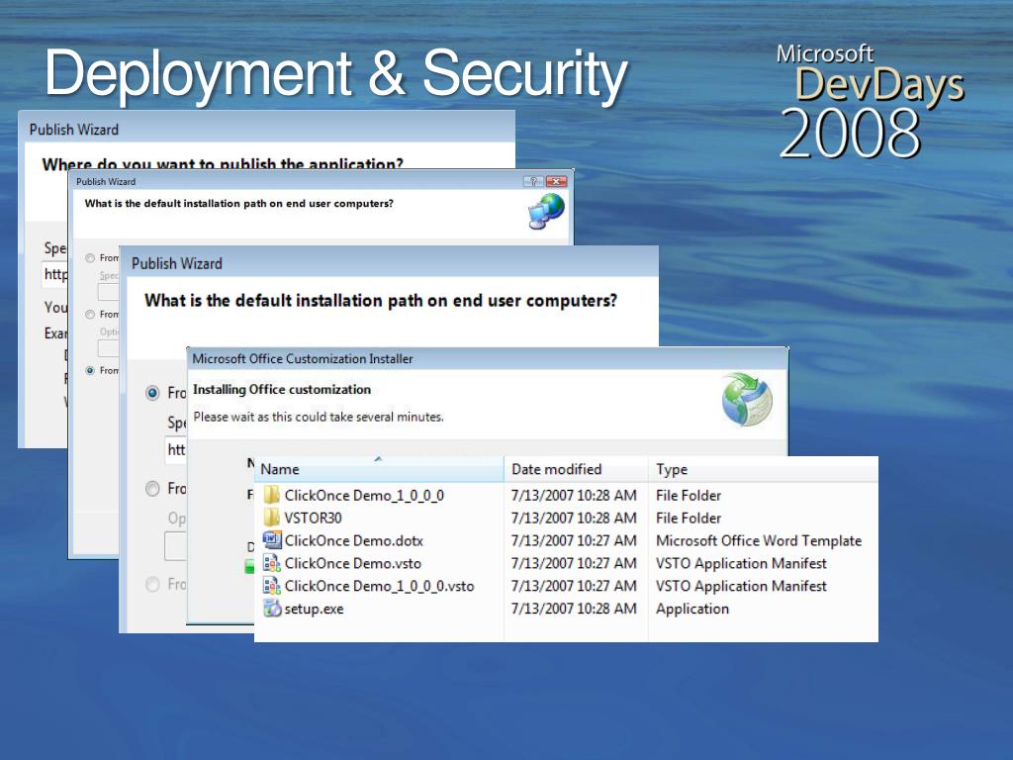The height and width of the screenshot is (760, 1013).
Task: Select the second From radio button in small Publish Wizard
Action: pyautogui.click(x=90, y=314)
